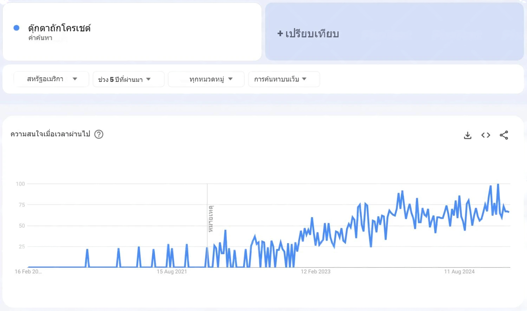
Task: Click the เปรียบเทียบ compare text
Action: (312, 34)
